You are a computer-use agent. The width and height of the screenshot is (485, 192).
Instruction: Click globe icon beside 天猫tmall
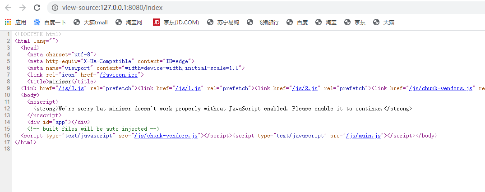tap(77, 22)
